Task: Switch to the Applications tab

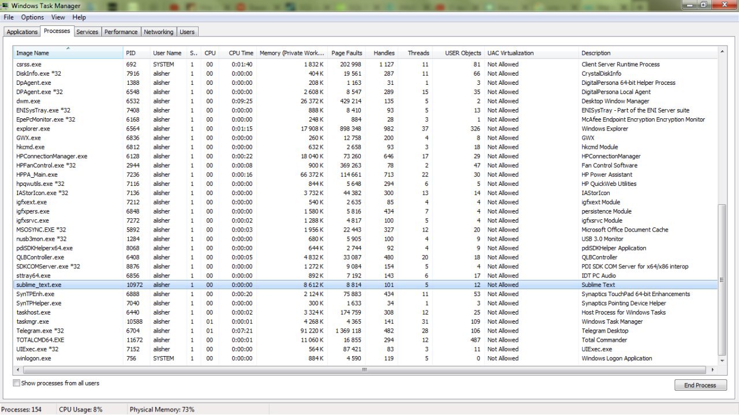Action: (x=22, y=32)
